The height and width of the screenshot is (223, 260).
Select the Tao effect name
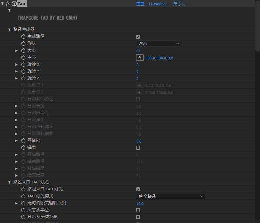pyautogui.click(x=21, y=4)
